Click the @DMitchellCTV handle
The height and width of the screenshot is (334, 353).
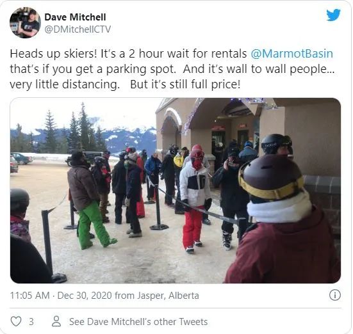(78, 29)
